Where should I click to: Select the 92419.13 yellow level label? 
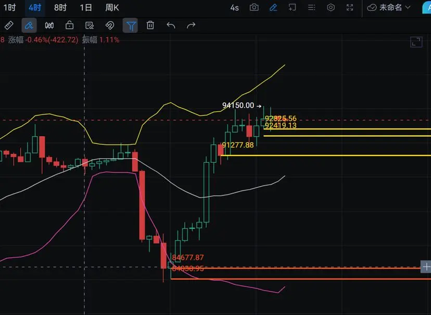click(x=281, y=126)
